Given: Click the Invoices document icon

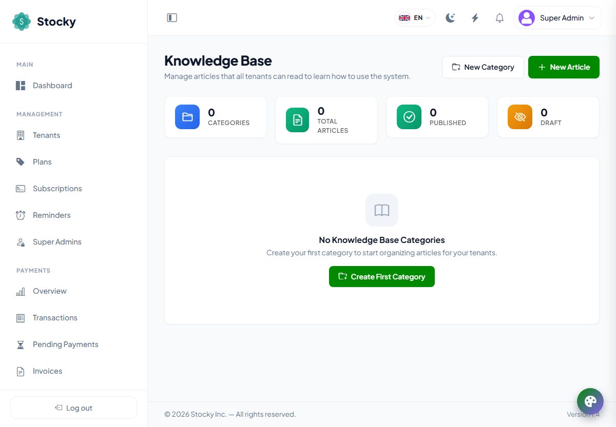Looking at the screenshot, I should point(21,371).
